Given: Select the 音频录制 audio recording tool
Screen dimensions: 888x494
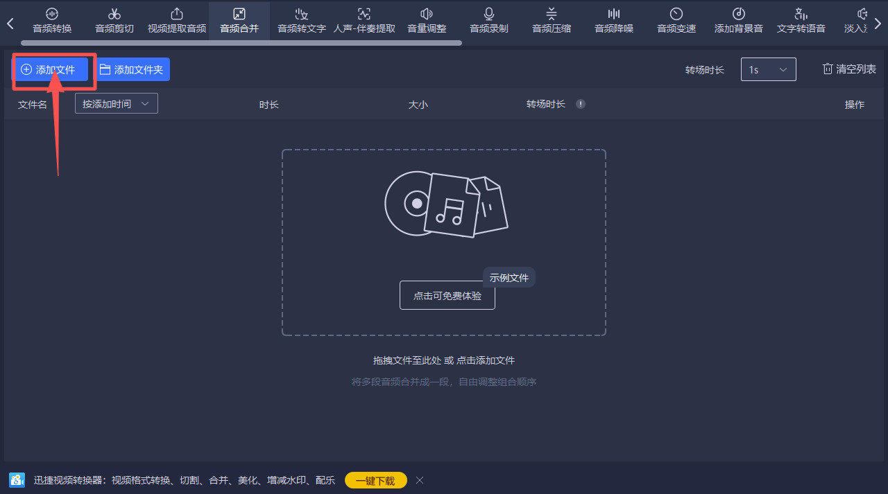Looking at the screenshot, I should 488,19.
